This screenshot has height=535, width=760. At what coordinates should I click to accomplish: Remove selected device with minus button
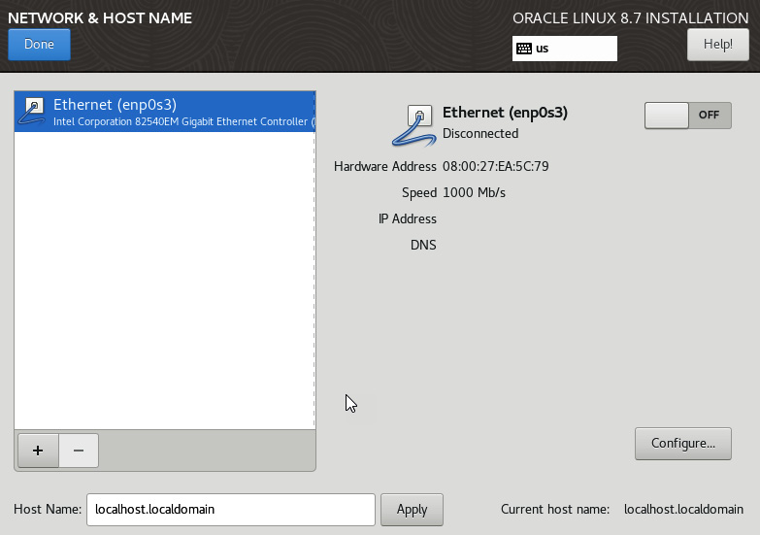tap(79, 451)
